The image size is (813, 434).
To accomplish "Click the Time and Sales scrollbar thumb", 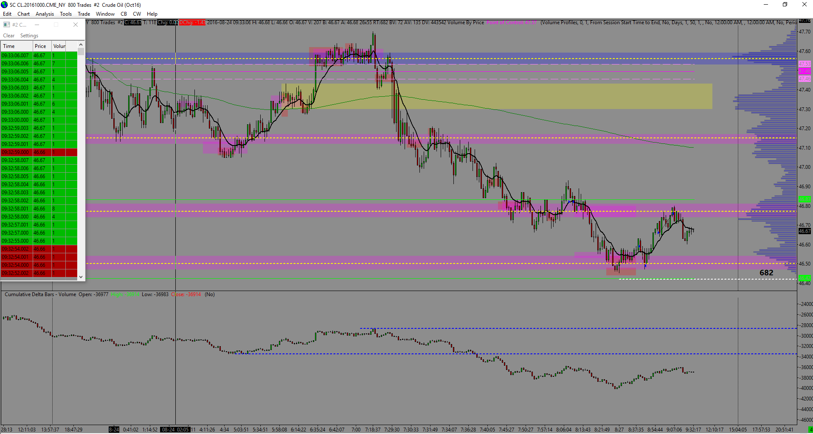I will point(81,51).
